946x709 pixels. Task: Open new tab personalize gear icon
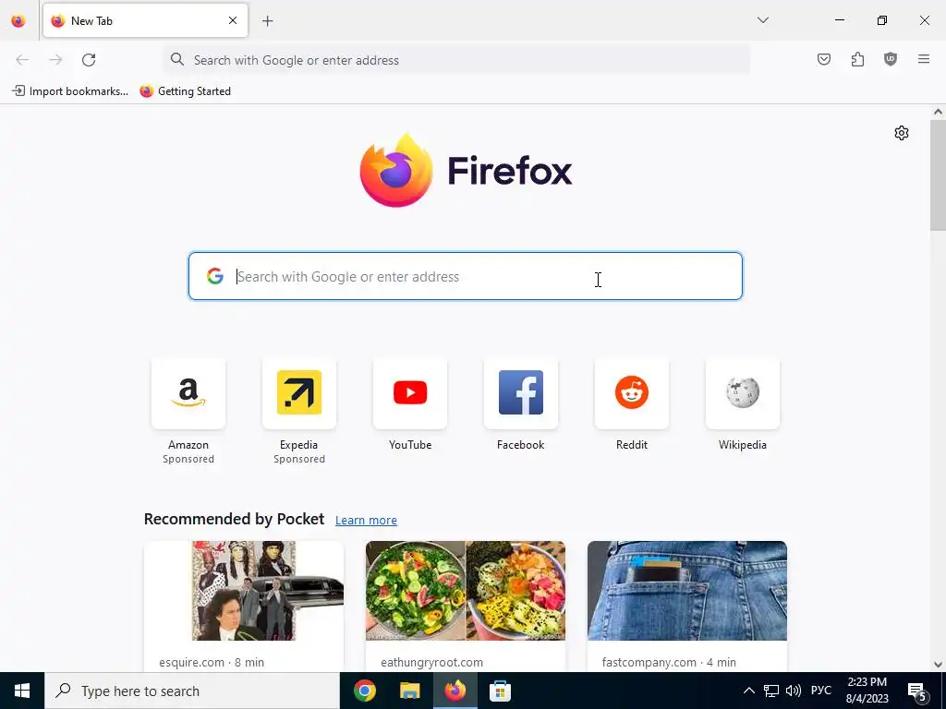902,133
